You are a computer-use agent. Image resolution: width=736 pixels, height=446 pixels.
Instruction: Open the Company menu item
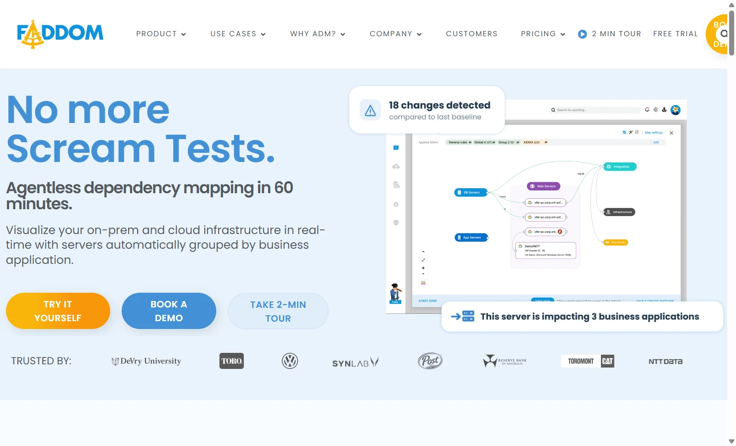(391, 34)
